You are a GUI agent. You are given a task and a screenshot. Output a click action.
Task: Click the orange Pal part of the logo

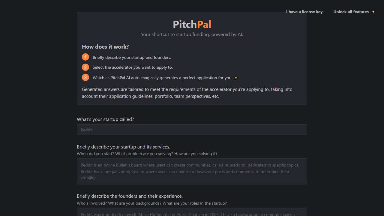[204, 24]
